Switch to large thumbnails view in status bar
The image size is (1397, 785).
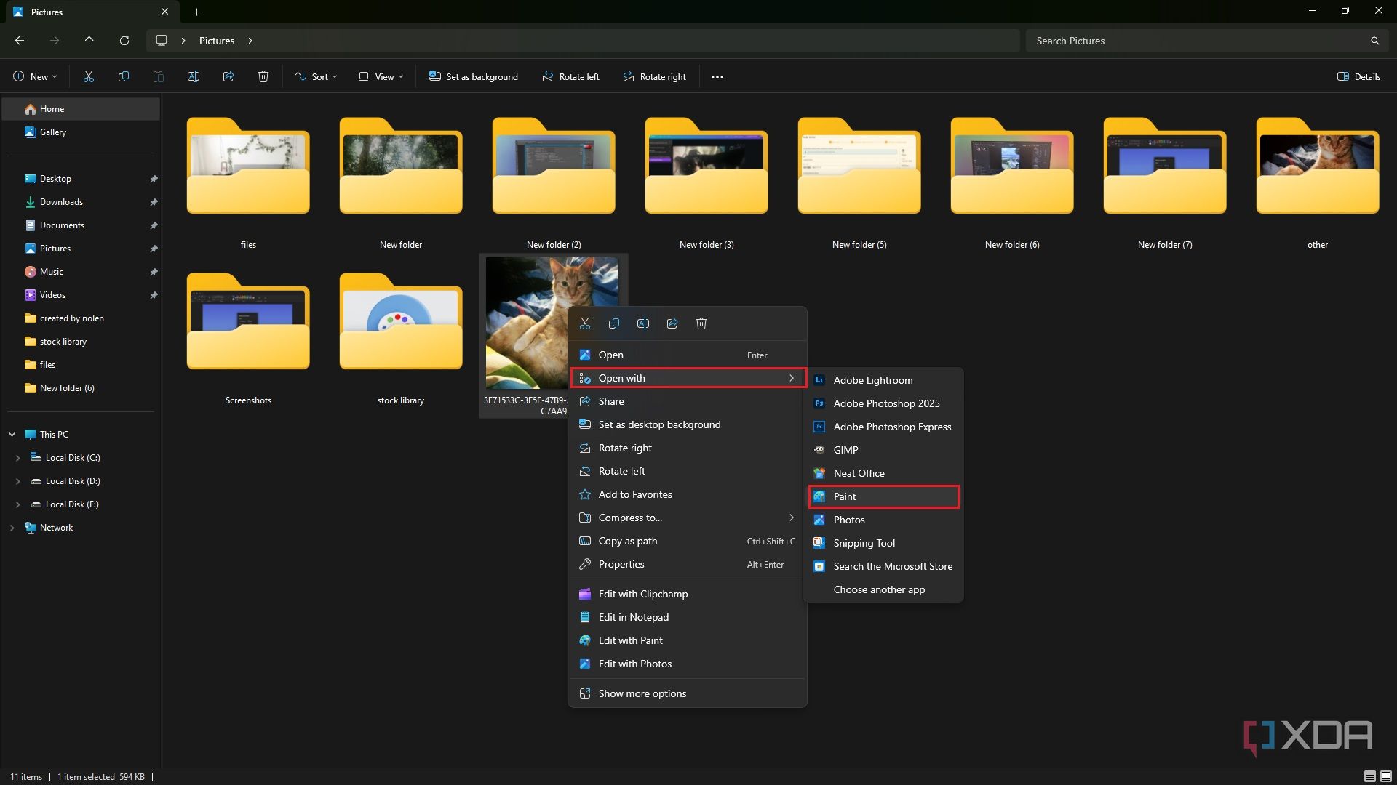click(x=1386, y=776)
